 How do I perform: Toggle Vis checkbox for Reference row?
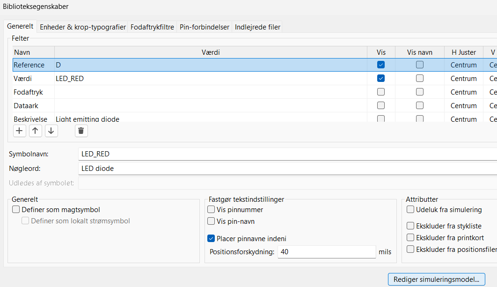381,65
